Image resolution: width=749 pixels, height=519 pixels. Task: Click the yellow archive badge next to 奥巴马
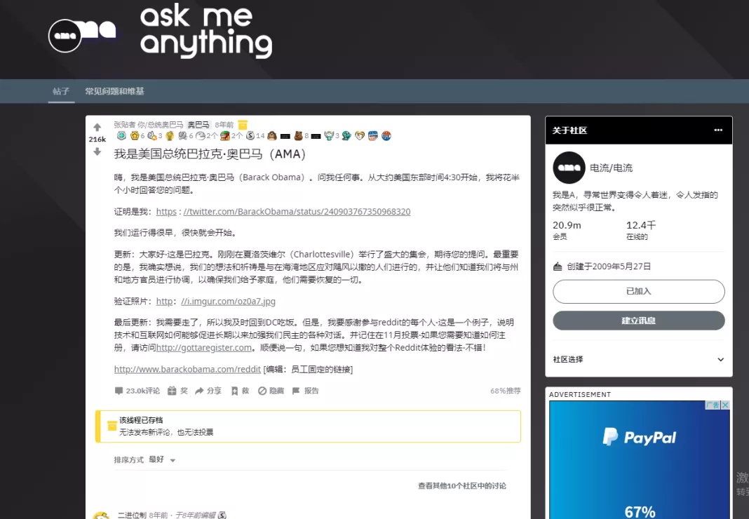[x=243, y=123]
